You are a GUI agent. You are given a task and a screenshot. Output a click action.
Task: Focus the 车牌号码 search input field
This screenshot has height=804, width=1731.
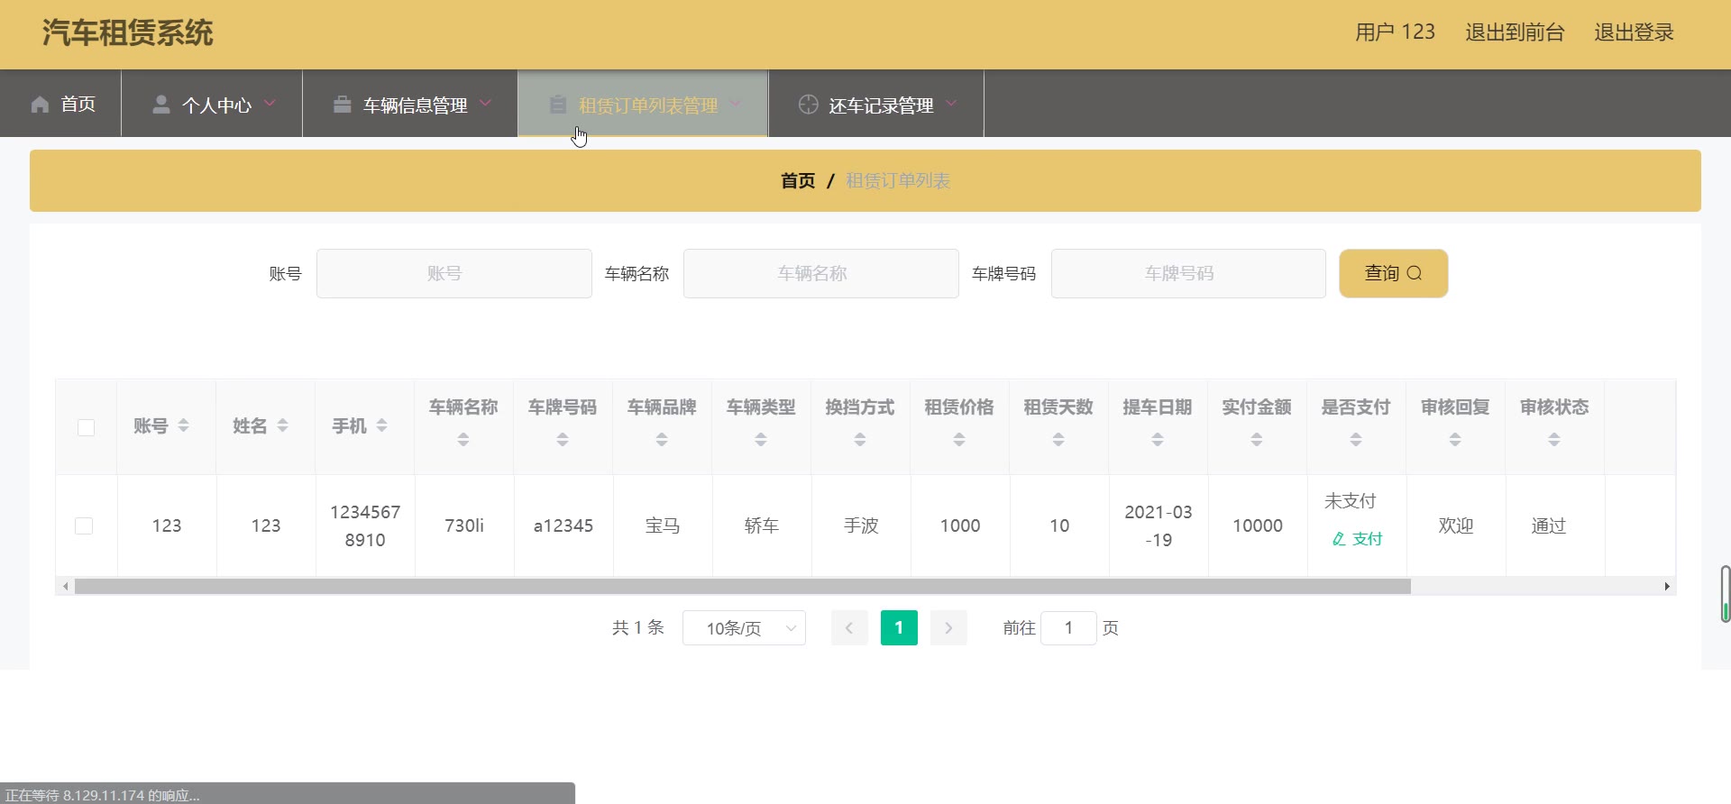pyautogui.click(x=1187, y=274)
